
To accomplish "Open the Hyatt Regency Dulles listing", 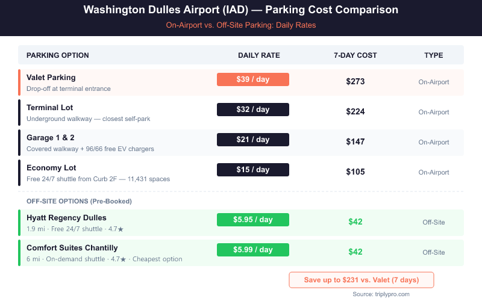I will (x=67, y=218).
